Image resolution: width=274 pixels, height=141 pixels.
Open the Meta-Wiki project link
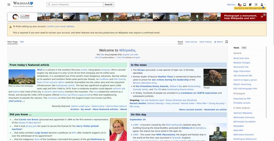coord(238,130)
